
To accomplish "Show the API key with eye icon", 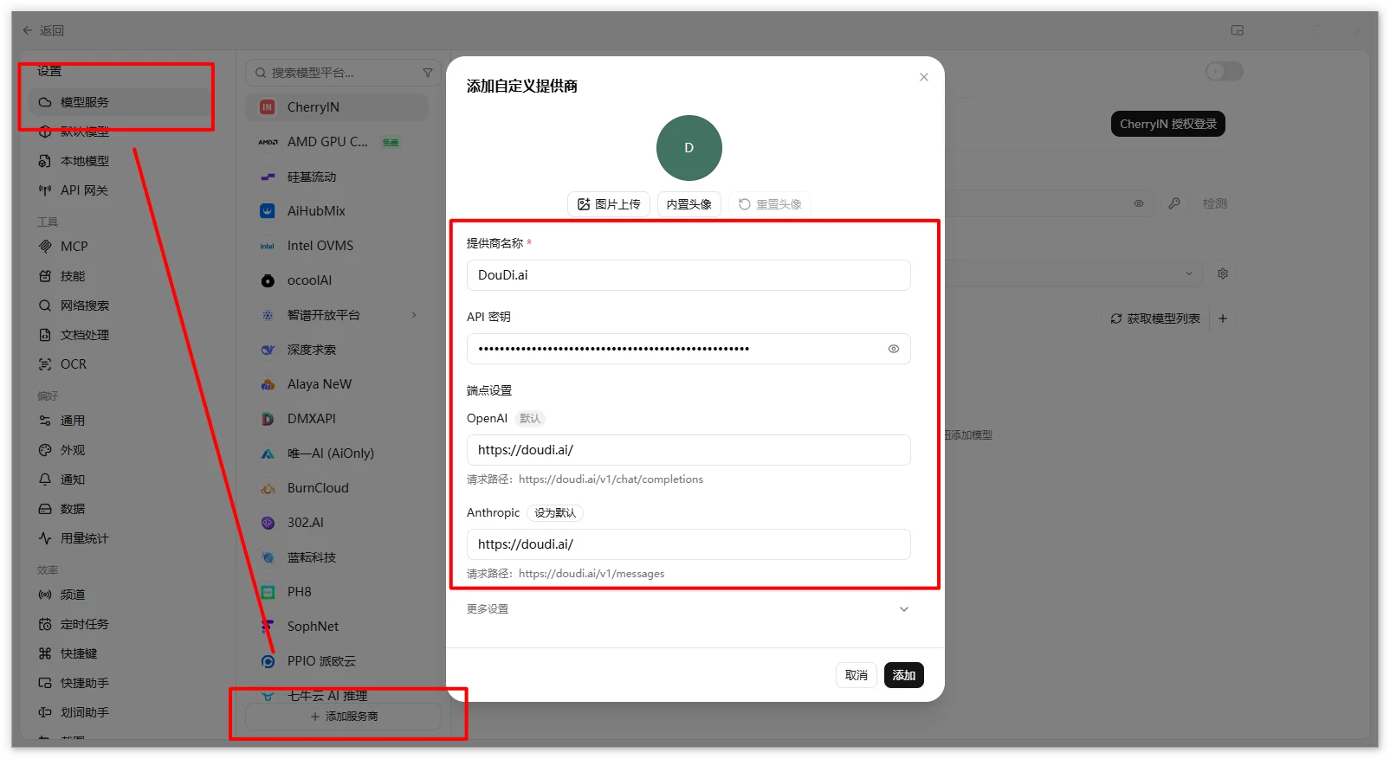I will tap(894, 349).
